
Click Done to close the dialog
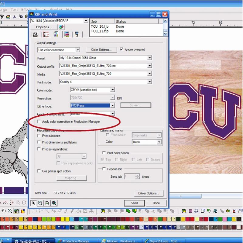(156, 203)
